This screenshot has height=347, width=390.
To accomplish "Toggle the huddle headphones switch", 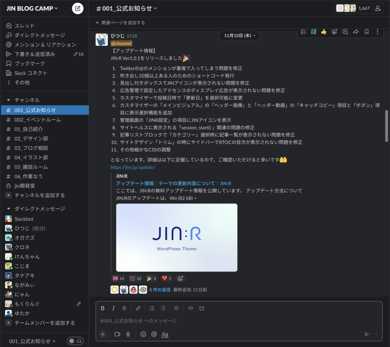I will pyautogui.click(x=75, y=341).
